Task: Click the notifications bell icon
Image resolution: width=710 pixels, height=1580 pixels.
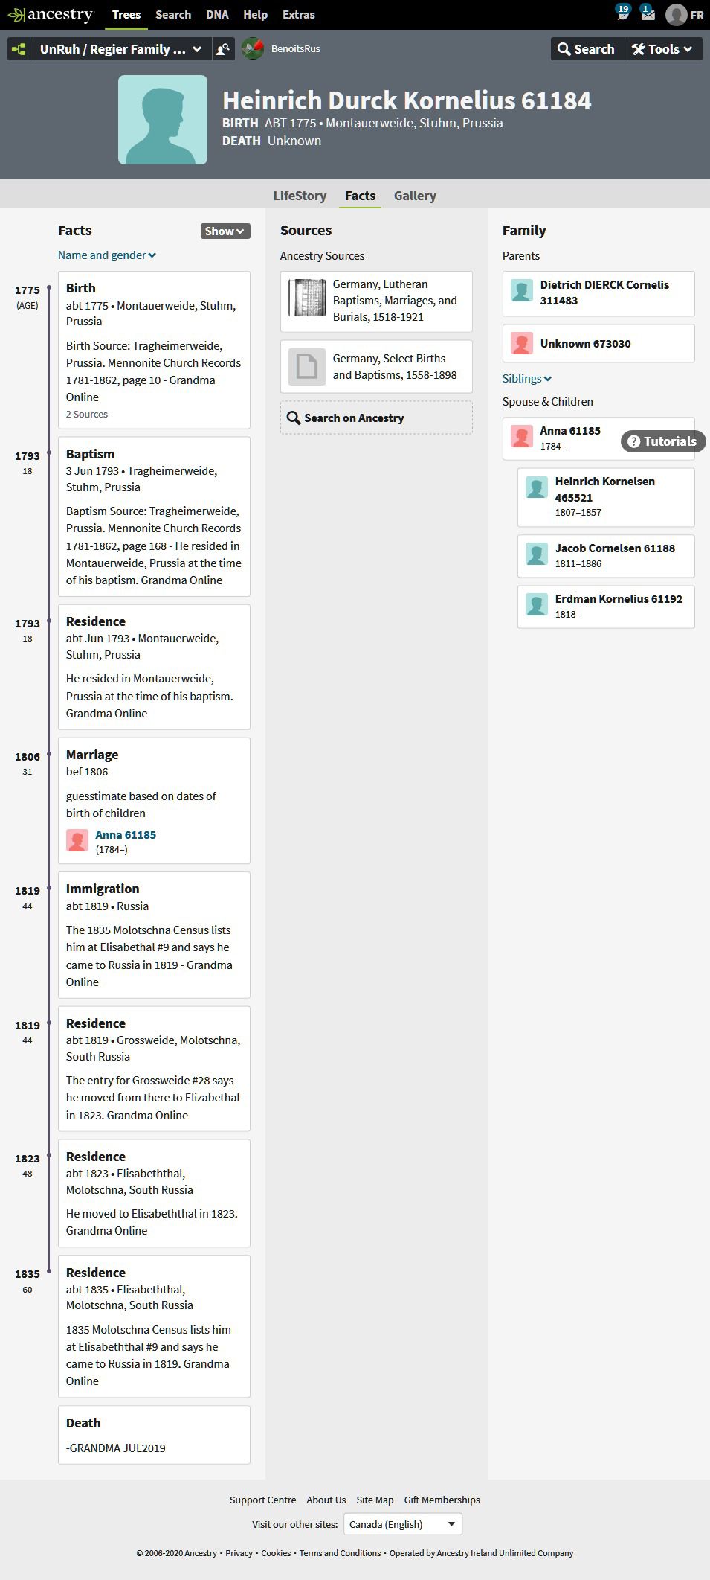Action: pyautogui.click(x=623, y=14)
